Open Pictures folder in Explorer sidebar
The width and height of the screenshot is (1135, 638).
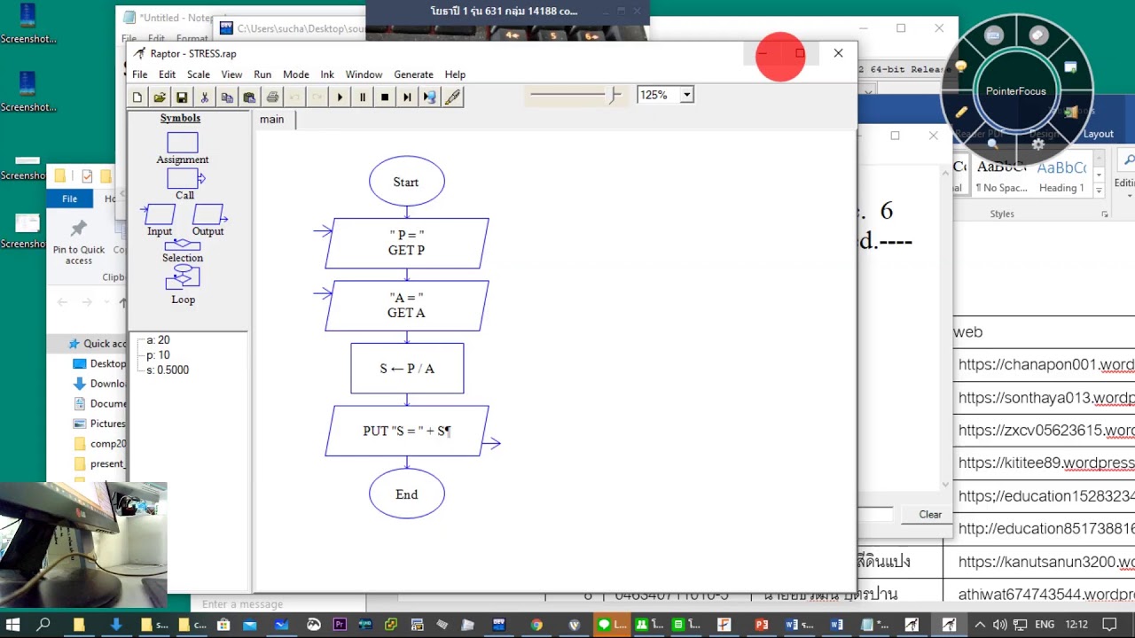[107, 424]
